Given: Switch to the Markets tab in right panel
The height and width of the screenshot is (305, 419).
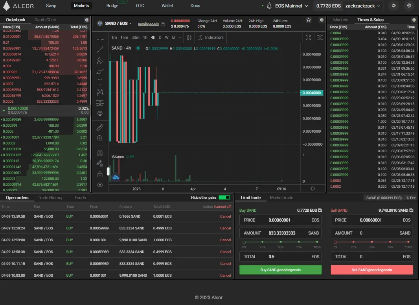Looking at the screenshot, I should tap(340, 20).
